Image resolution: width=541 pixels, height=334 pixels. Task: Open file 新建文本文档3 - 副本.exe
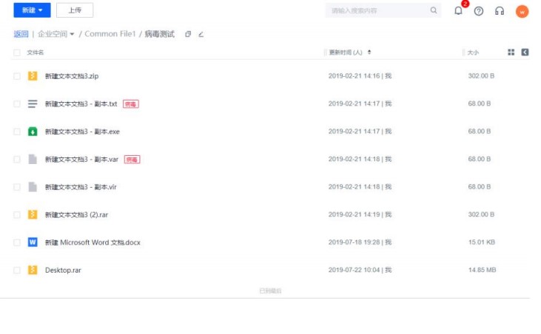point(82,132)
